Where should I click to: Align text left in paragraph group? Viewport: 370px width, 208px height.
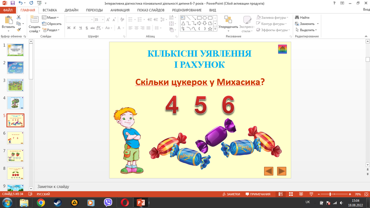(131, 28)
